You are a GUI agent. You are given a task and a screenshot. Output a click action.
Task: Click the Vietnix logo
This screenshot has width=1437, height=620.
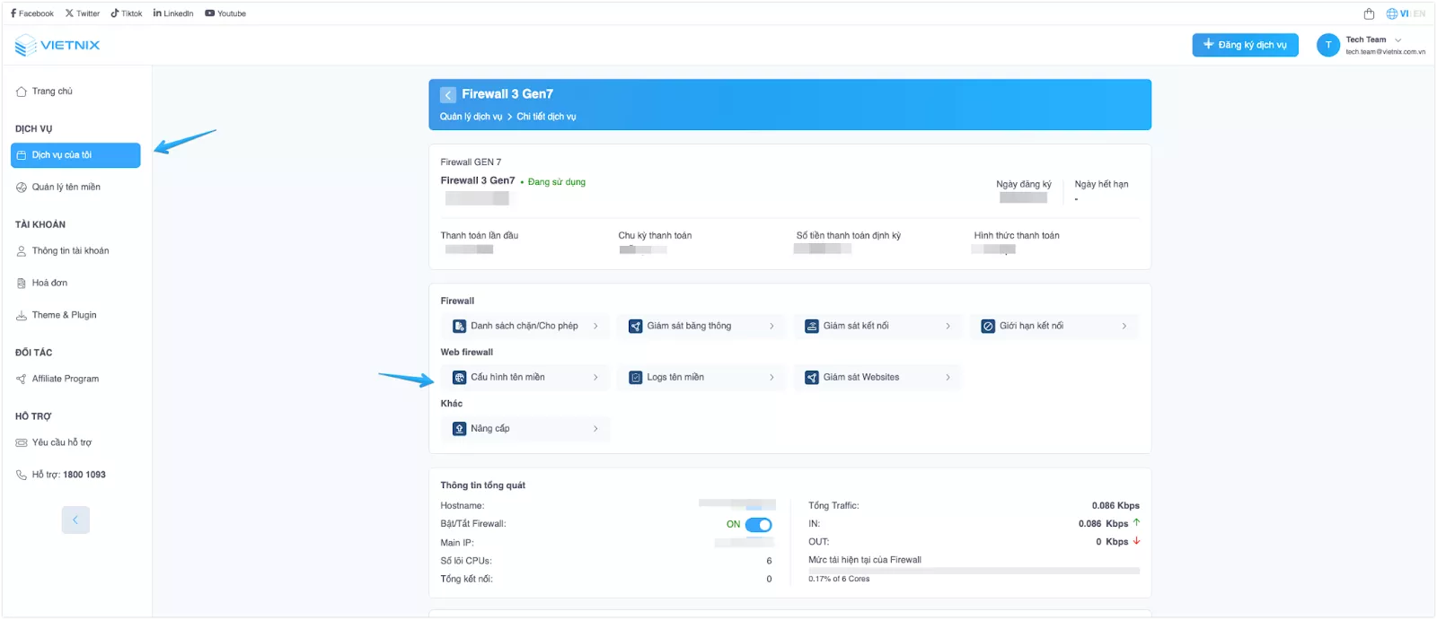tap(57, 45)
